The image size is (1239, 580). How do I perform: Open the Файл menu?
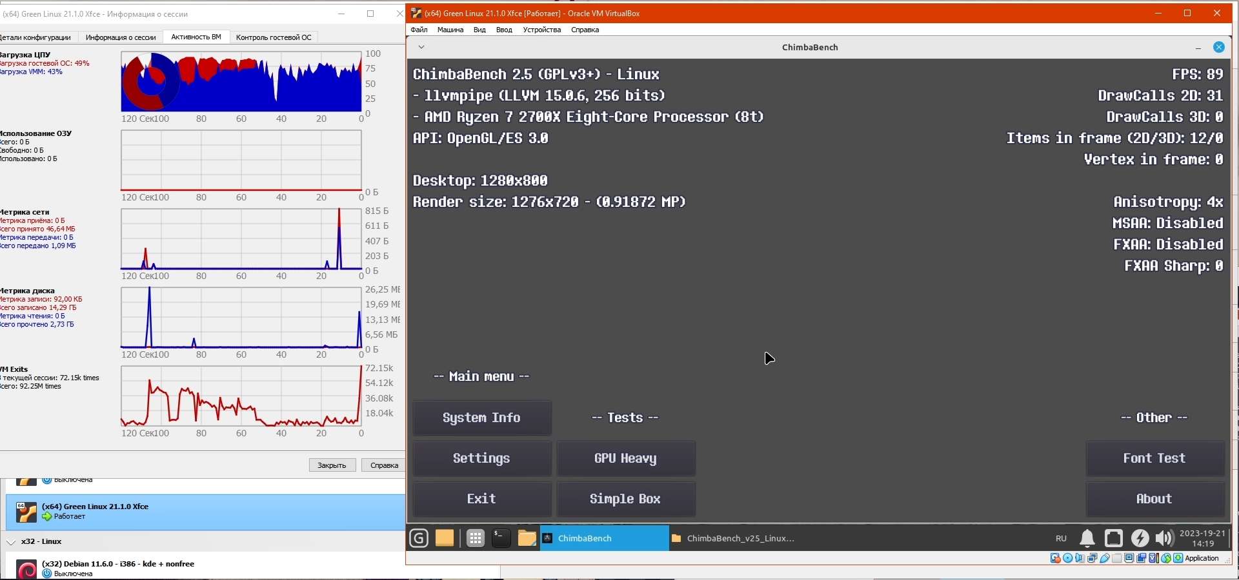click(419, 30)
